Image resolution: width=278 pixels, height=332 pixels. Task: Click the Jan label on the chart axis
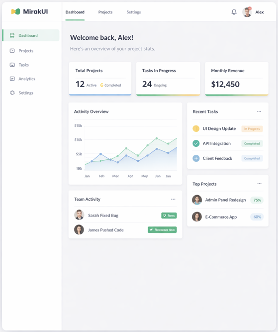[x=87, y=176]
